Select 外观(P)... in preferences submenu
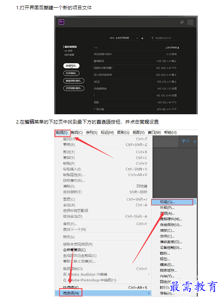 tap(174, 208)
